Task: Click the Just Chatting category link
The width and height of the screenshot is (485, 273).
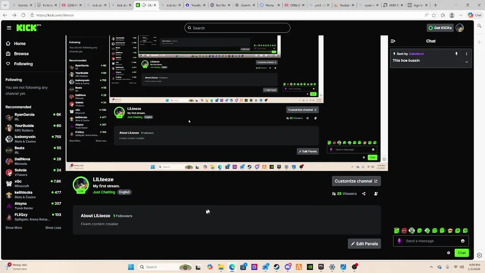Action: tap(104, 192)
